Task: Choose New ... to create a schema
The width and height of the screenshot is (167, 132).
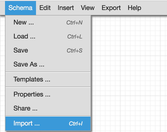Action: pos(48,22)
